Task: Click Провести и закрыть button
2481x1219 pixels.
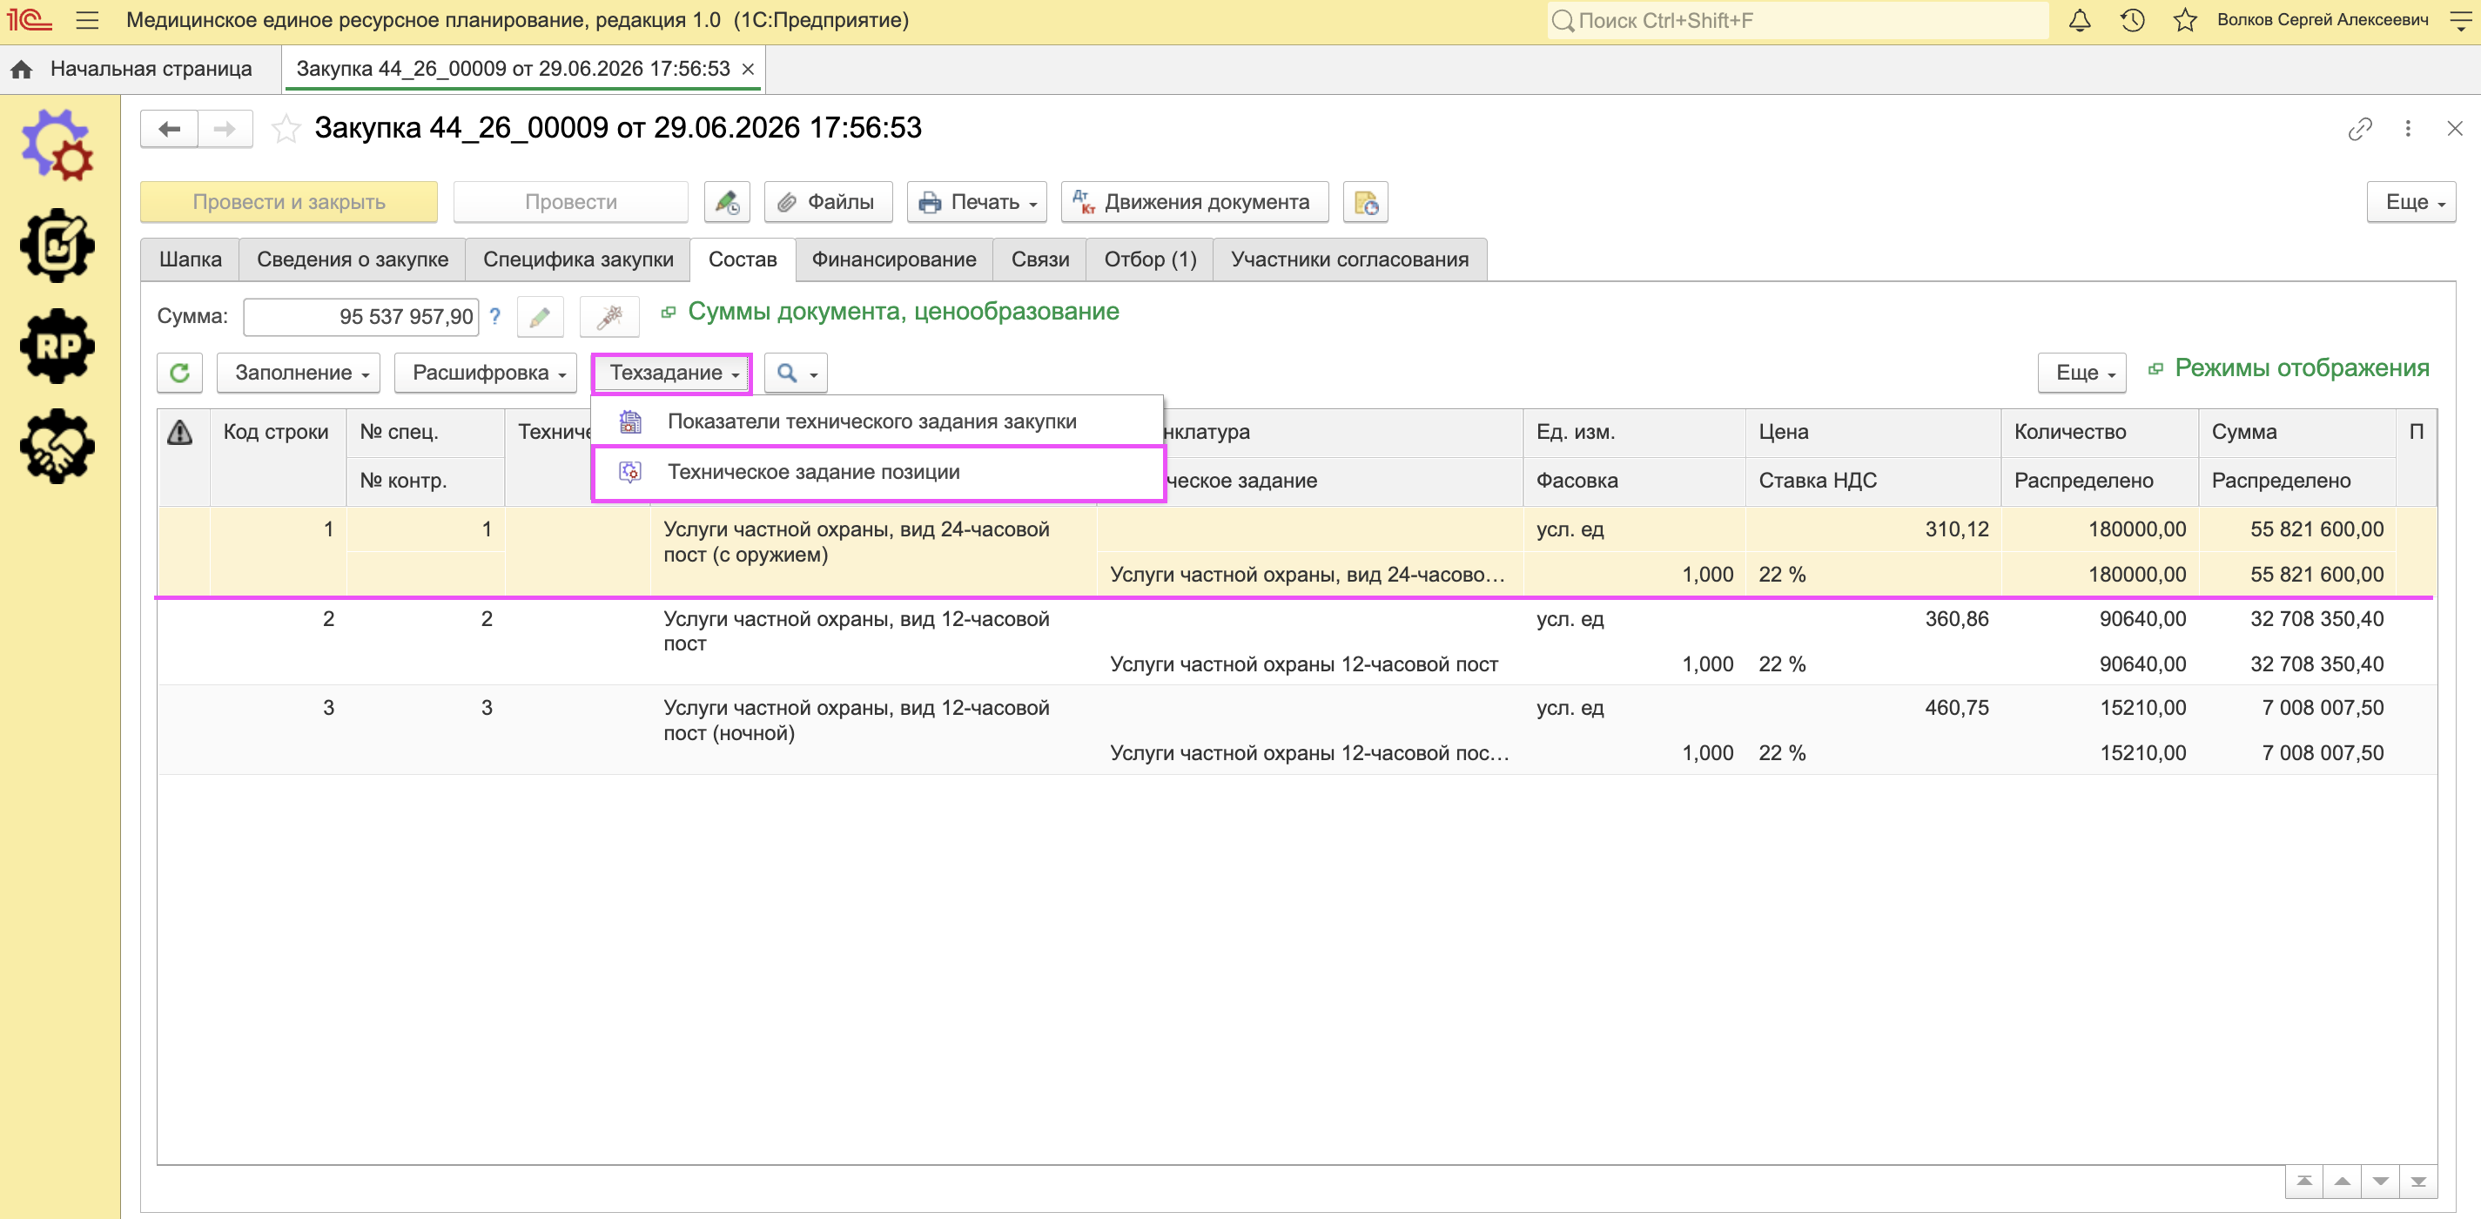Action: click(x=289, y=202)
